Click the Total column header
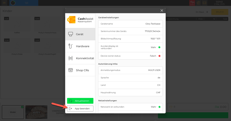The width and height of the screenshot is (231, 121). point(225,19)
